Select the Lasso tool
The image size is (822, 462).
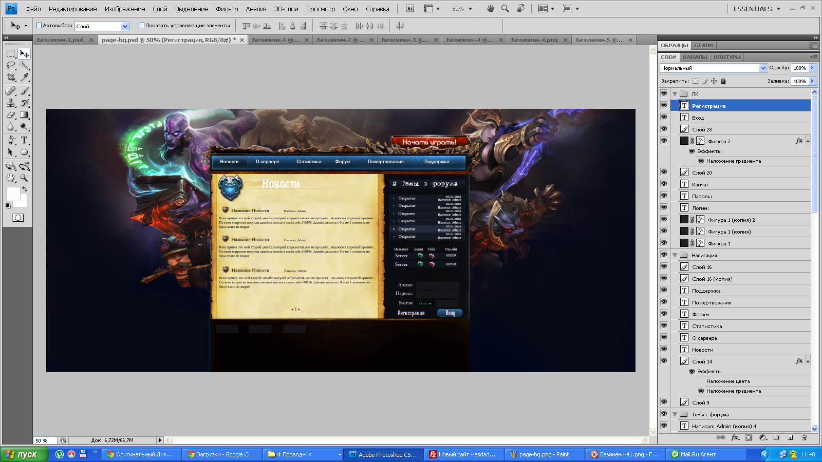(x=11, y=66)
